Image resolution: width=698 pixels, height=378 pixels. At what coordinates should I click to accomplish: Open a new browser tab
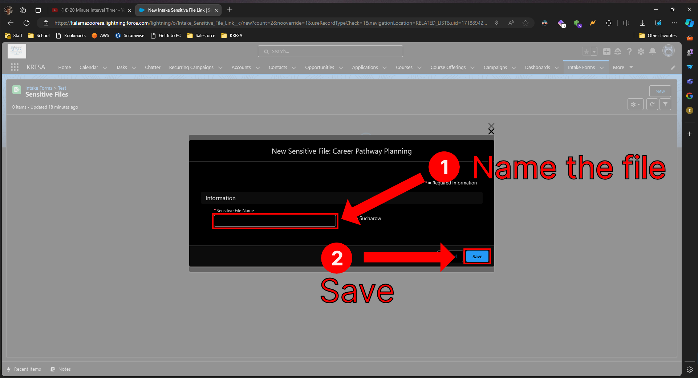coord(230,10)
